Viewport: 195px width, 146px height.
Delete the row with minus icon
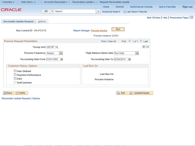tap(147, 47)
